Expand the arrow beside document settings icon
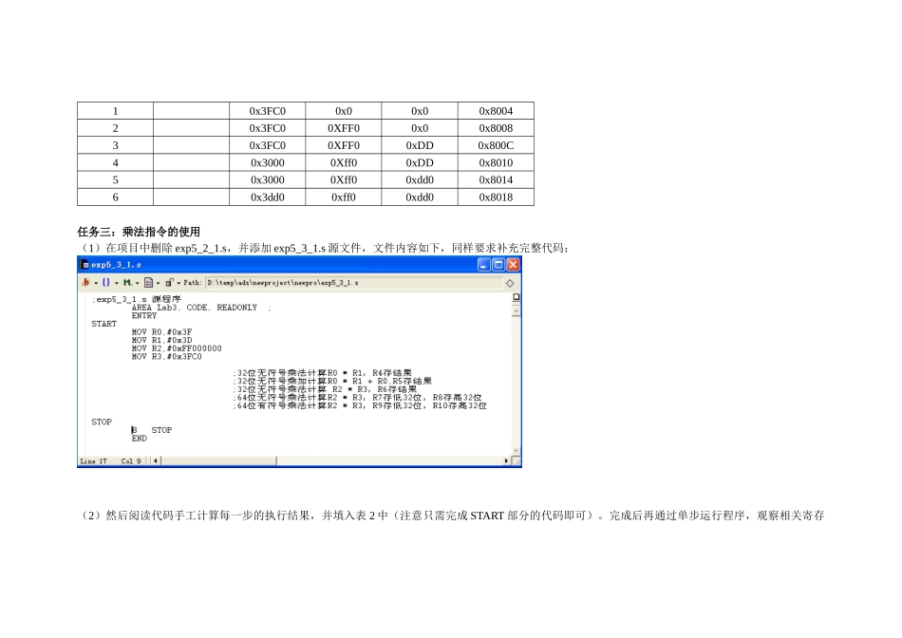902x638 pixels. [x=159, y=283]
